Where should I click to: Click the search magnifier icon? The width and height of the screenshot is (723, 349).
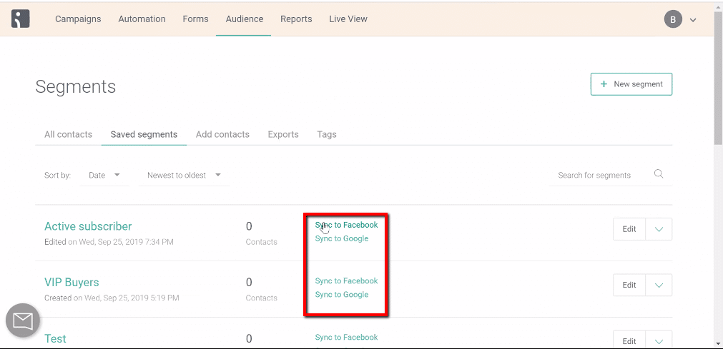659,174
